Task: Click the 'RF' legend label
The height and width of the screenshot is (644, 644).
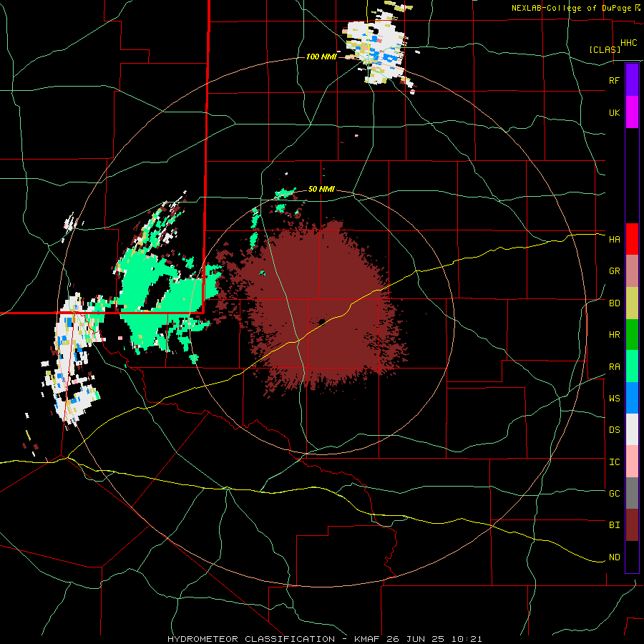Action: point(614,80)
